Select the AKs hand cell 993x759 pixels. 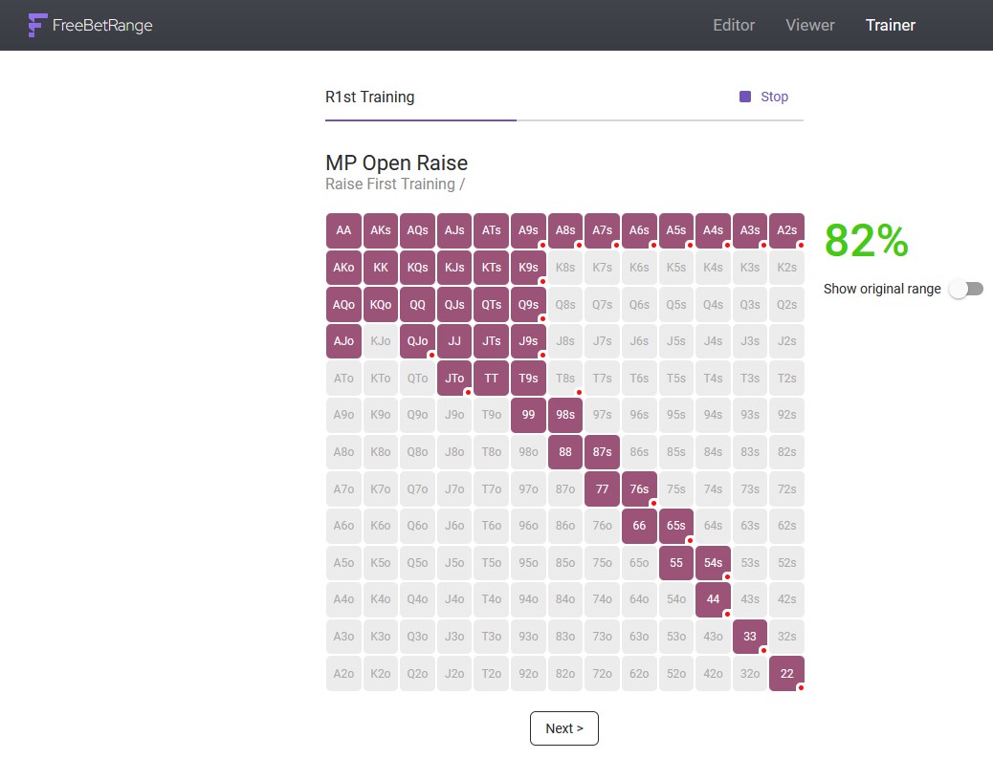(380, 229)
